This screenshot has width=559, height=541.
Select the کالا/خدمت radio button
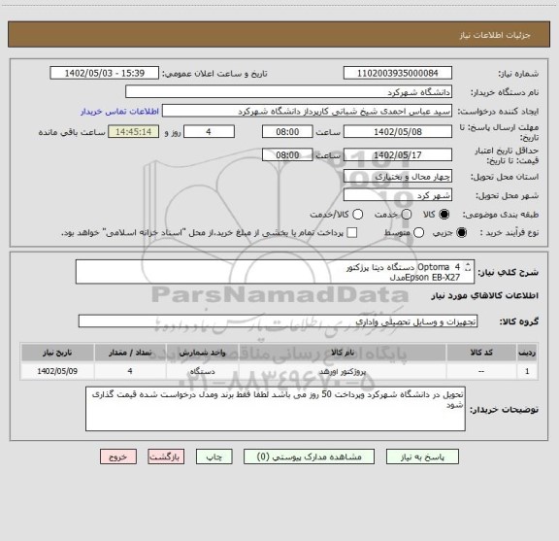pos(357,214)
